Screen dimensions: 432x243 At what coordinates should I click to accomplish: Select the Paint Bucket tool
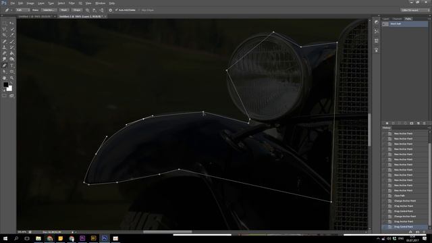[11, 53]
